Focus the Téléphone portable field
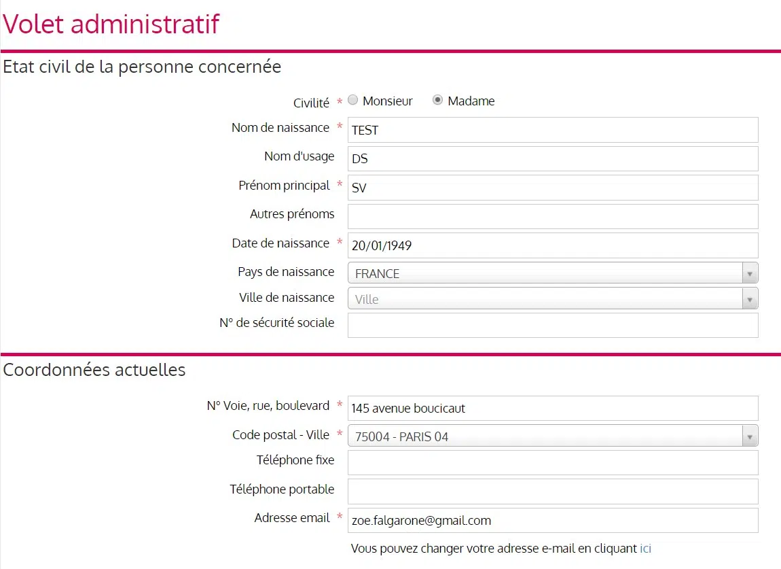The height and width of the screenshot is (569, 781). click(552, 491)
